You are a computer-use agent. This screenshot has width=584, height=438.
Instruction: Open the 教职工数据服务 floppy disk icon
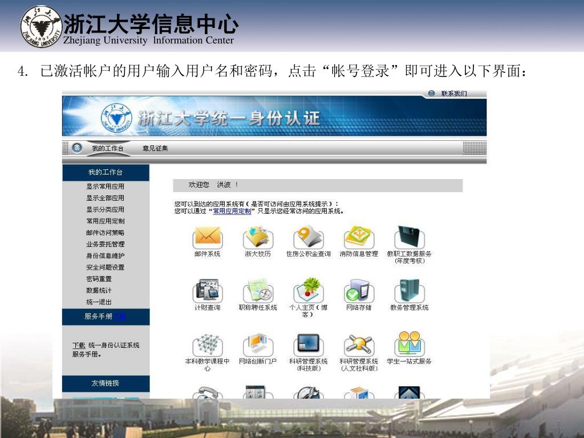pyautogui.click(x=409, y=238)
